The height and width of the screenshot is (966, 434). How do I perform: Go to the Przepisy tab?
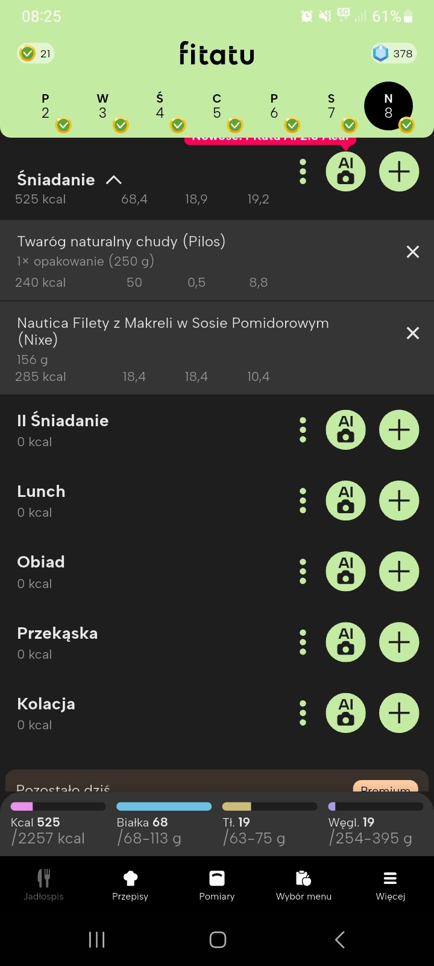click(130, 885)
